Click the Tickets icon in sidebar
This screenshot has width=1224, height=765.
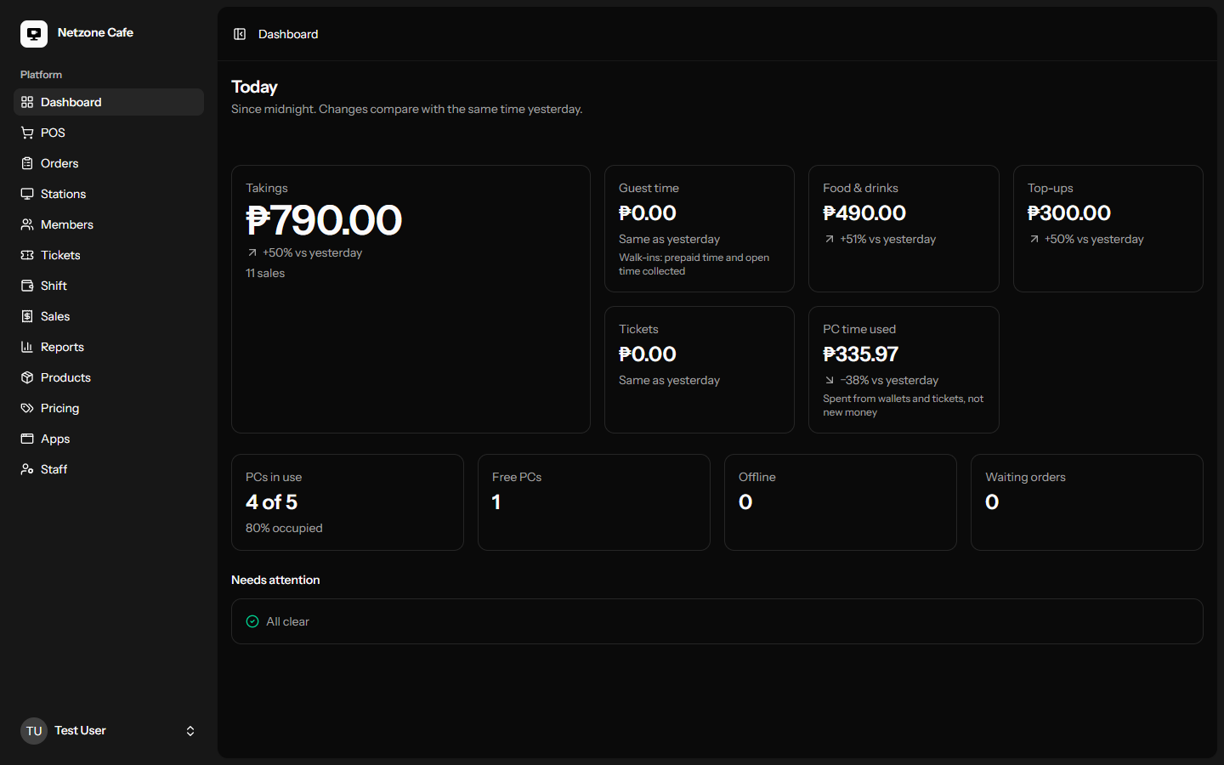pyautogui.click(x=27, y=255)
